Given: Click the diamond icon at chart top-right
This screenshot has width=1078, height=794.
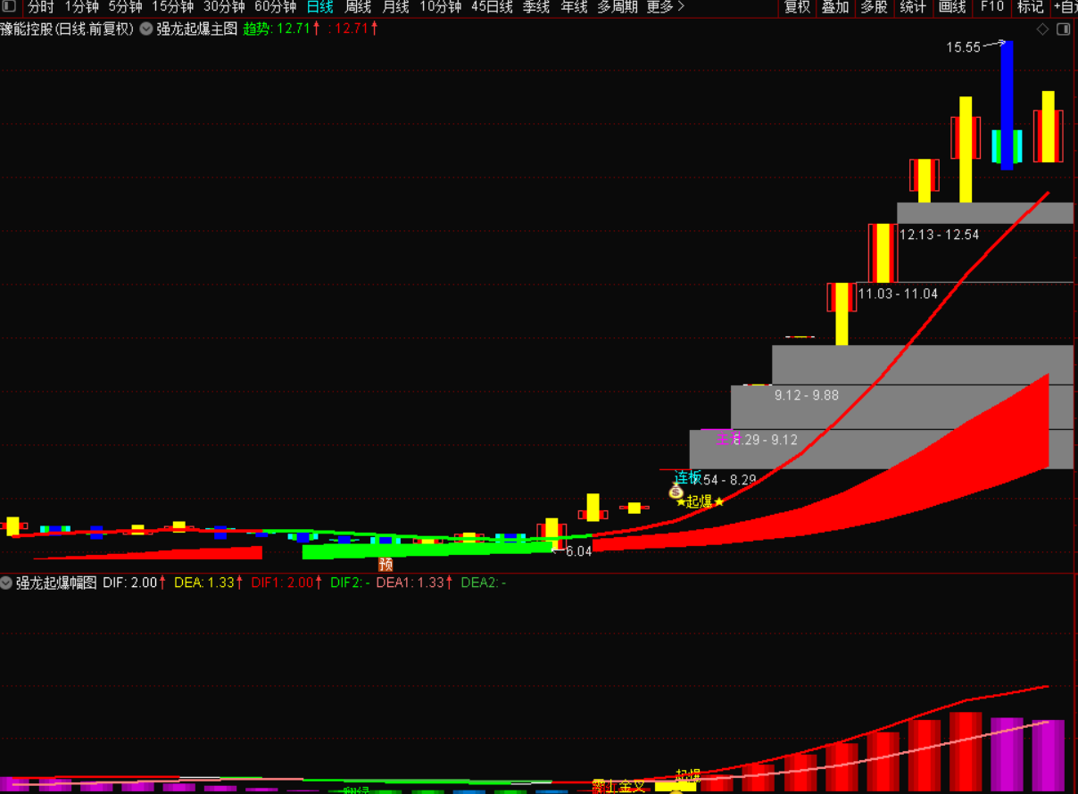Looking at the screenshot, I should 1042,29.
